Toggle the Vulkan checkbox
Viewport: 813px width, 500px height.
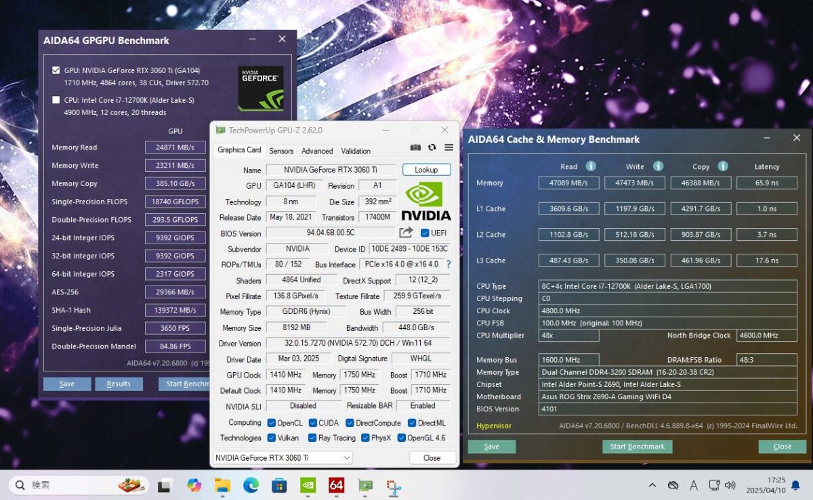click(271, 438)
